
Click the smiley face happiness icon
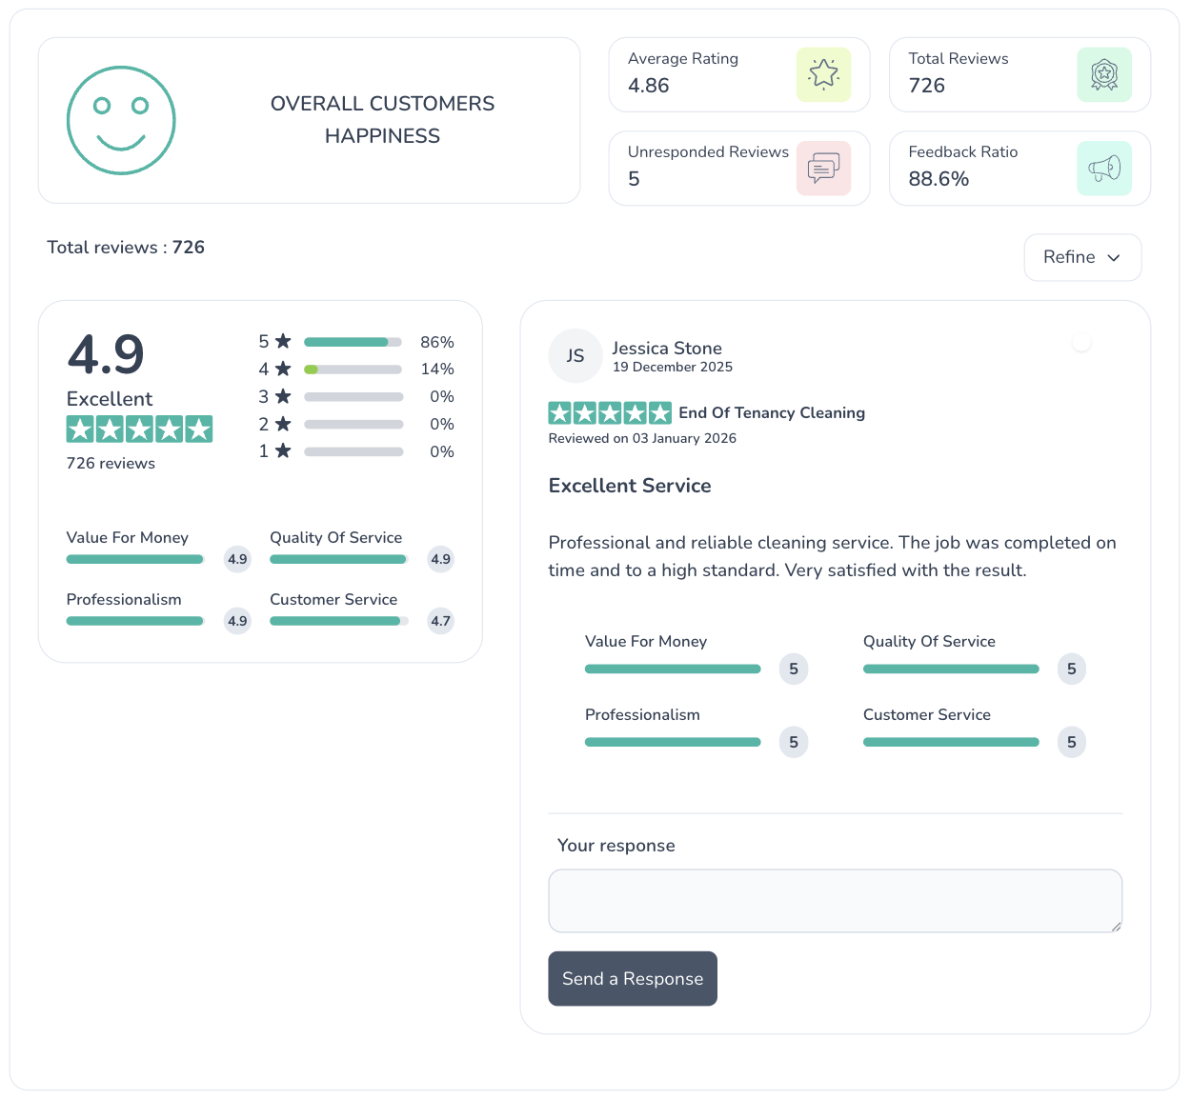121,120
